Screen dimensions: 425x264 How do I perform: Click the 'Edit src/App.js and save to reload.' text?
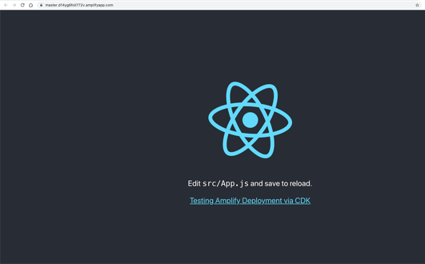[x=250, y=183]
